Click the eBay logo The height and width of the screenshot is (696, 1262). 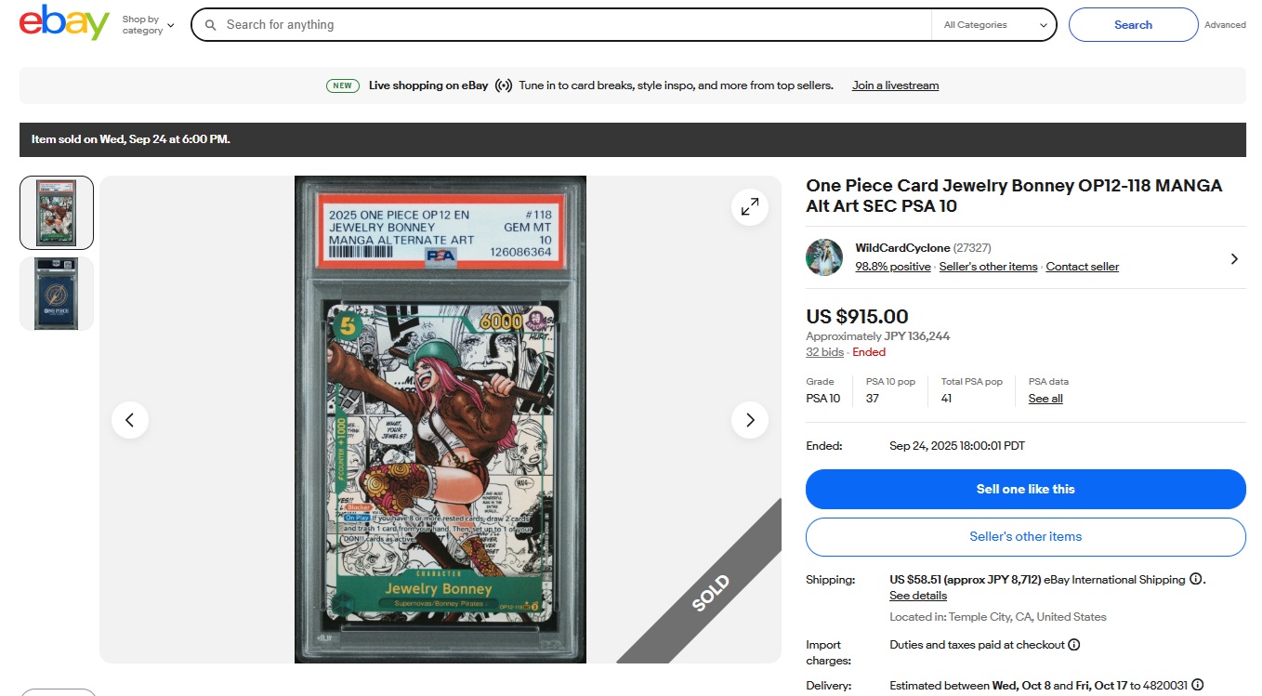point(64,23)
